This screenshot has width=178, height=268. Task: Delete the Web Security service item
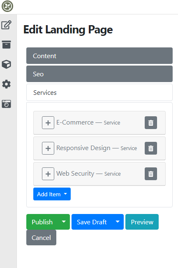pos(151,174)
